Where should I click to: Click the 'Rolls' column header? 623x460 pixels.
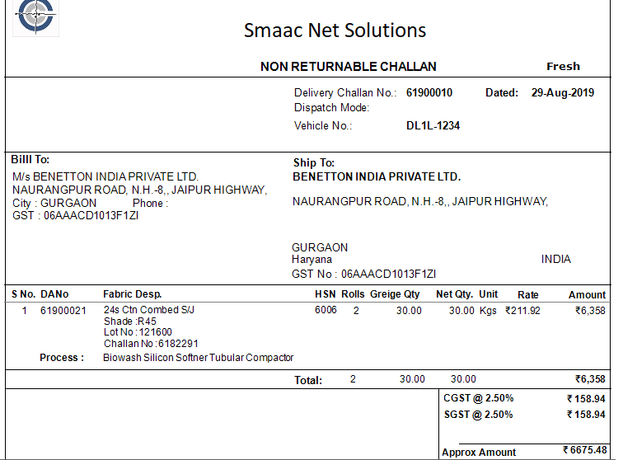(x=353, y=294)
